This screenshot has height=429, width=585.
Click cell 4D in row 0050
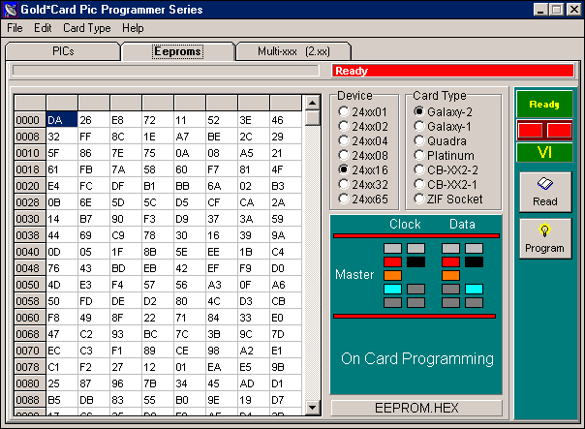tap(62, 285)
